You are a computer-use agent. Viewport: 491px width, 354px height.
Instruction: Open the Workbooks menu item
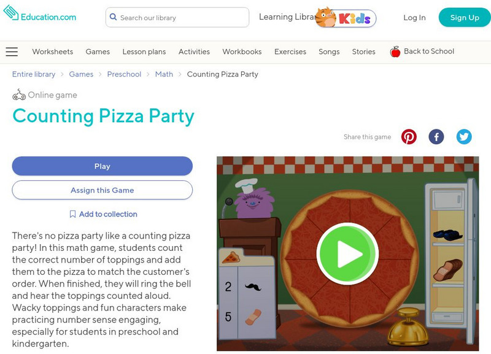tap(242, 52)
